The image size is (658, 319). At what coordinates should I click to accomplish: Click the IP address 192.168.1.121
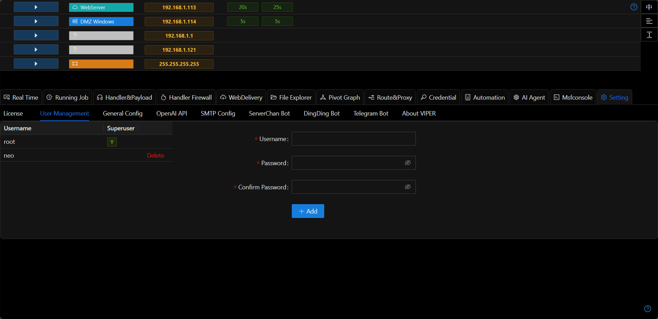pos(179,50)
